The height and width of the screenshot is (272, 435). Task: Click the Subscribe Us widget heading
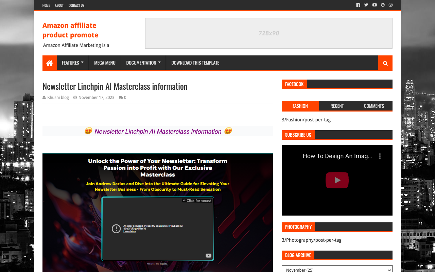pos(298,135)
